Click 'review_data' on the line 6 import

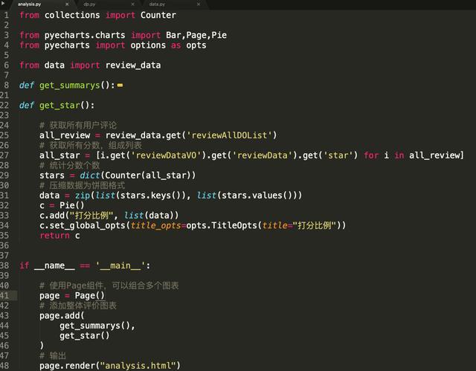click(x=133, y=65)
